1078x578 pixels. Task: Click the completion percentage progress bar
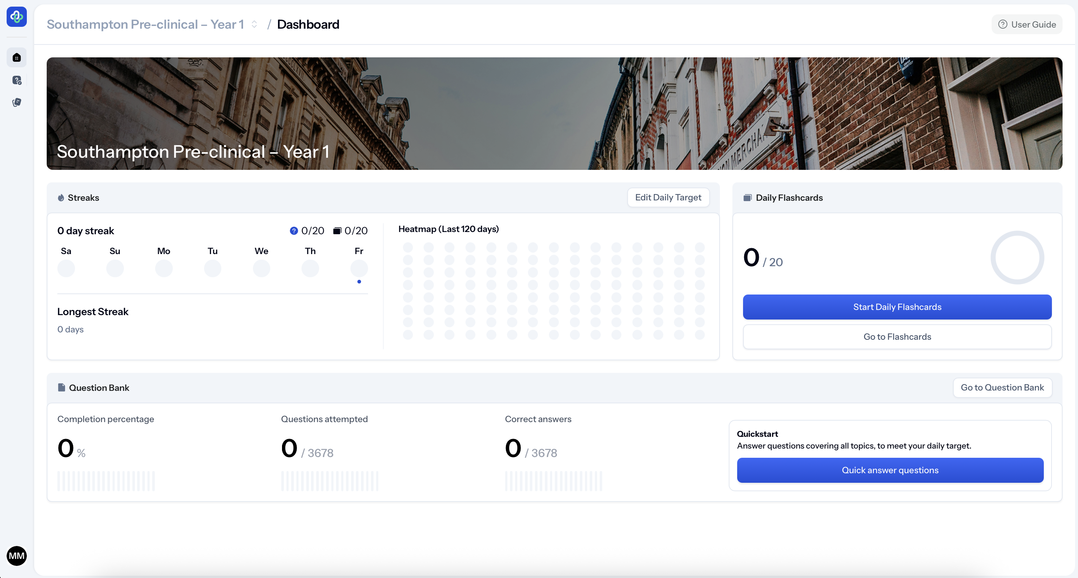106,481
